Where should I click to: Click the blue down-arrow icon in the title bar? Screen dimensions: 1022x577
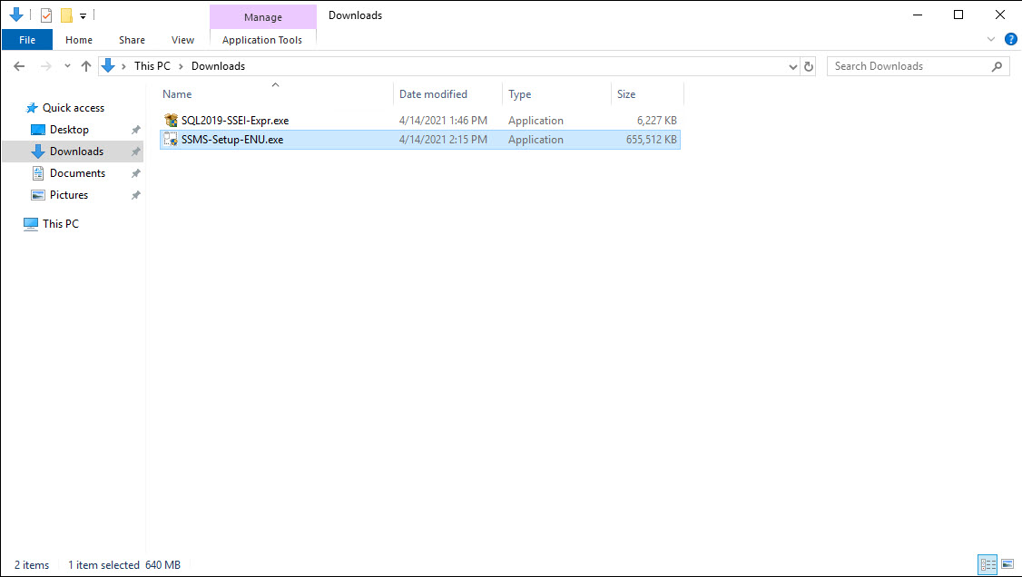pos(16,15)
